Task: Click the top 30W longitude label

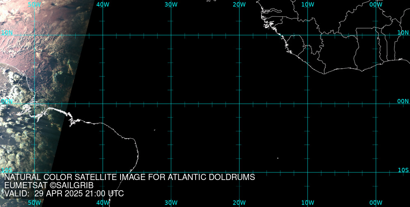Action: click(171, 4)
